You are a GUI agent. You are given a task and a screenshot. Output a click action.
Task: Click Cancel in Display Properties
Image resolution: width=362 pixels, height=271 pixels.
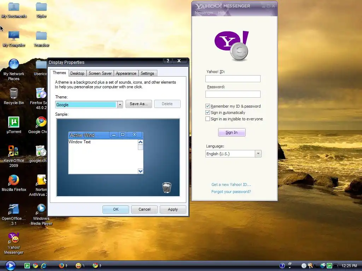pyautogui.click(x=144, y=209)
